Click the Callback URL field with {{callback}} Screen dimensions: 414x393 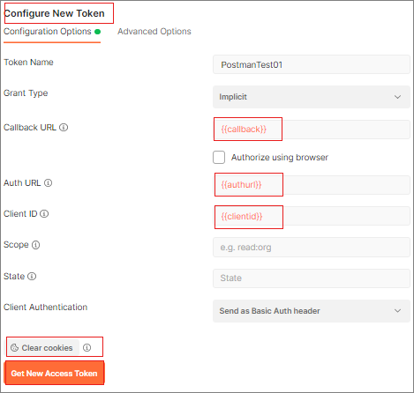tap(312, 130)
